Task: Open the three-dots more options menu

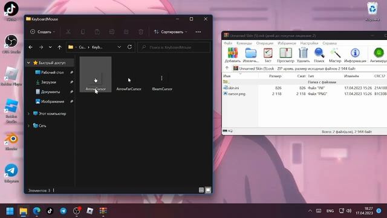Action: pyautogui.click(x=198, y=32)
